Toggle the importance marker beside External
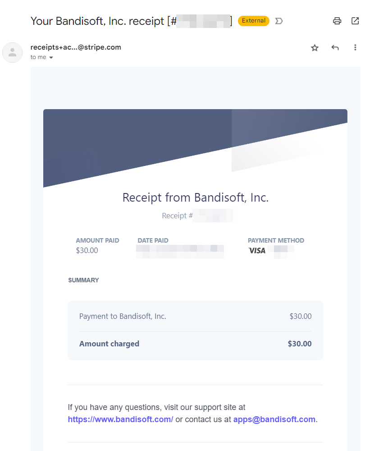The image size is (374, 451). click(279, 21)
